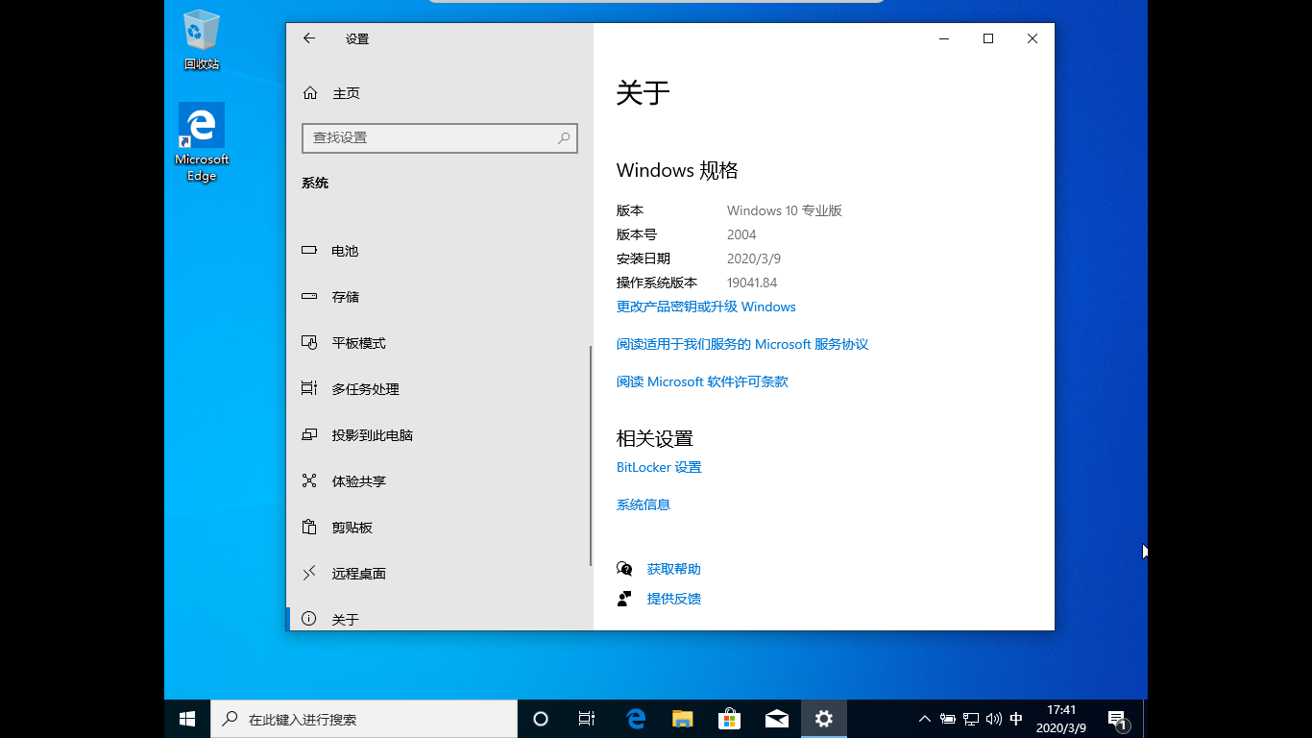
Task: Click the change product key link
Action: click(705, 307)
